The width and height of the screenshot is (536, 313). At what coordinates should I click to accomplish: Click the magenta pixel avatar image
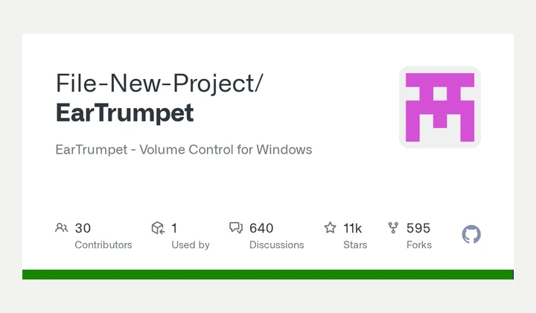[440, 107]
